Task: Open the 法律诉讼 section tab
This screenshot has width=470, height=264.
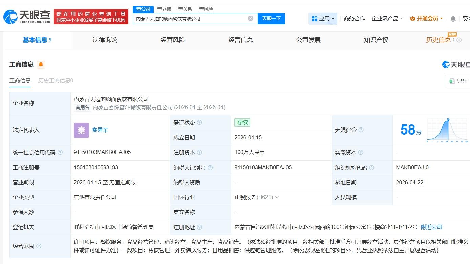Action: (x=105, y=40)
